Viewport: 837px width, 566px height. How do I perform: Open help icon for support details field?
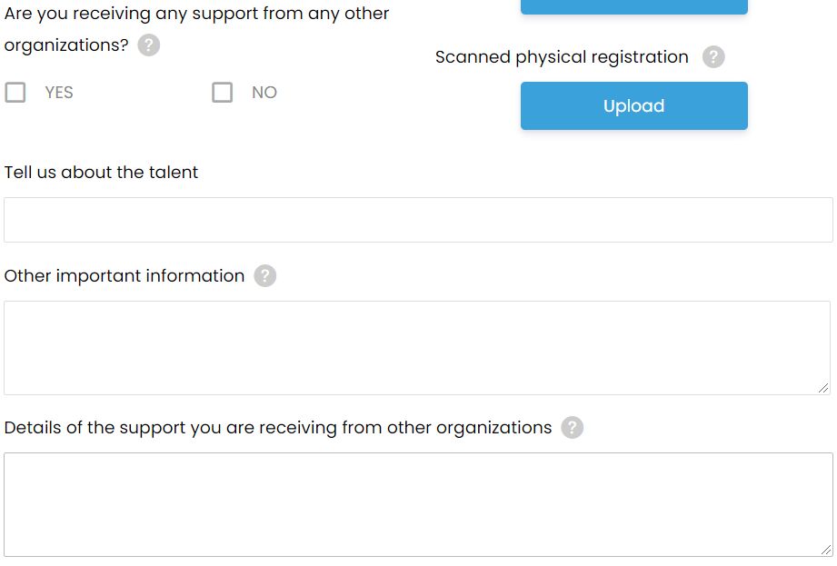tap(573, 427)
